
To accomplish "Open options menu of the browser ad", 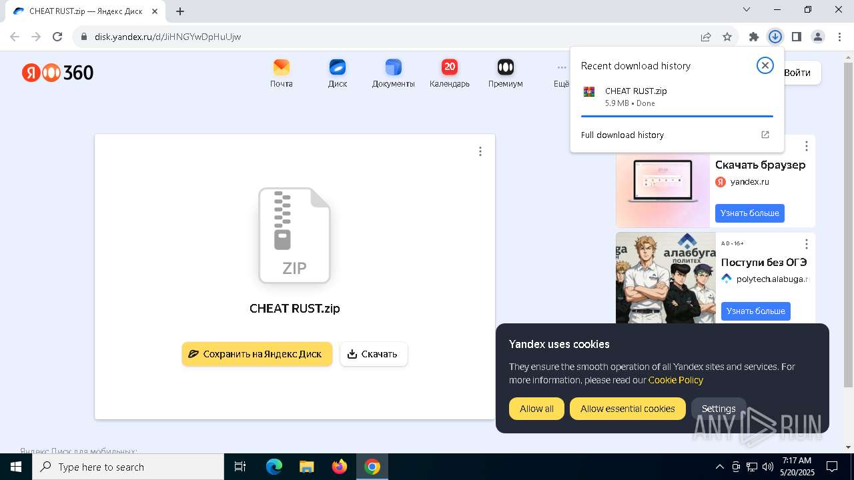I will (x=806, y=146).
